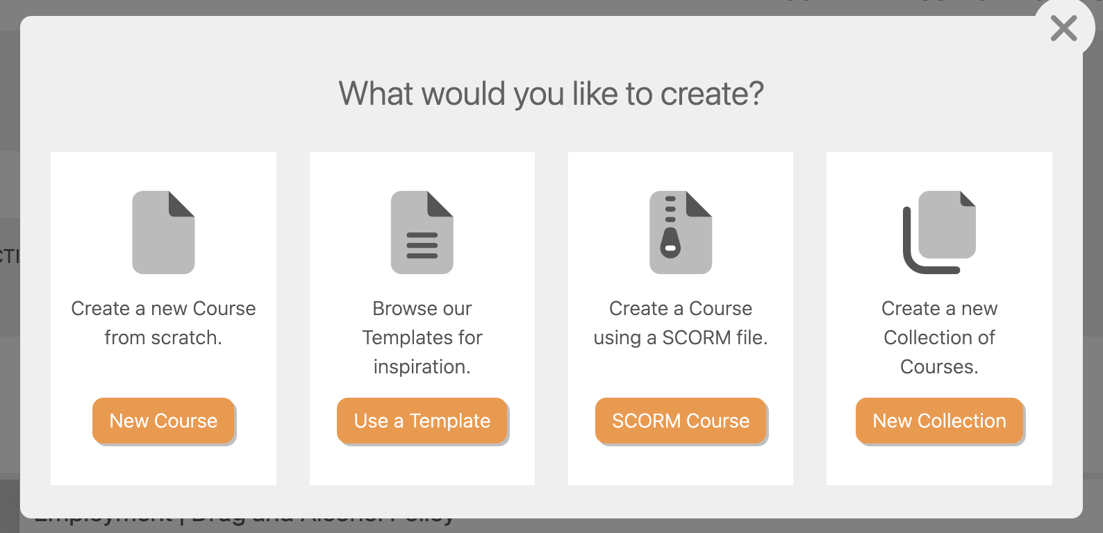Choose the Use a Template button
The image size is (1103, 533).
(422, 421)
